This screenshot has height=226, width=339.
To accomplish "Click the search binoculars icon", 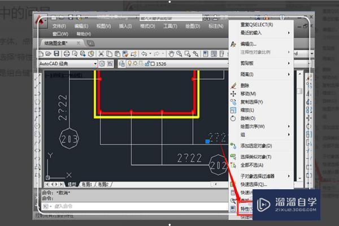I will [207, 19].
